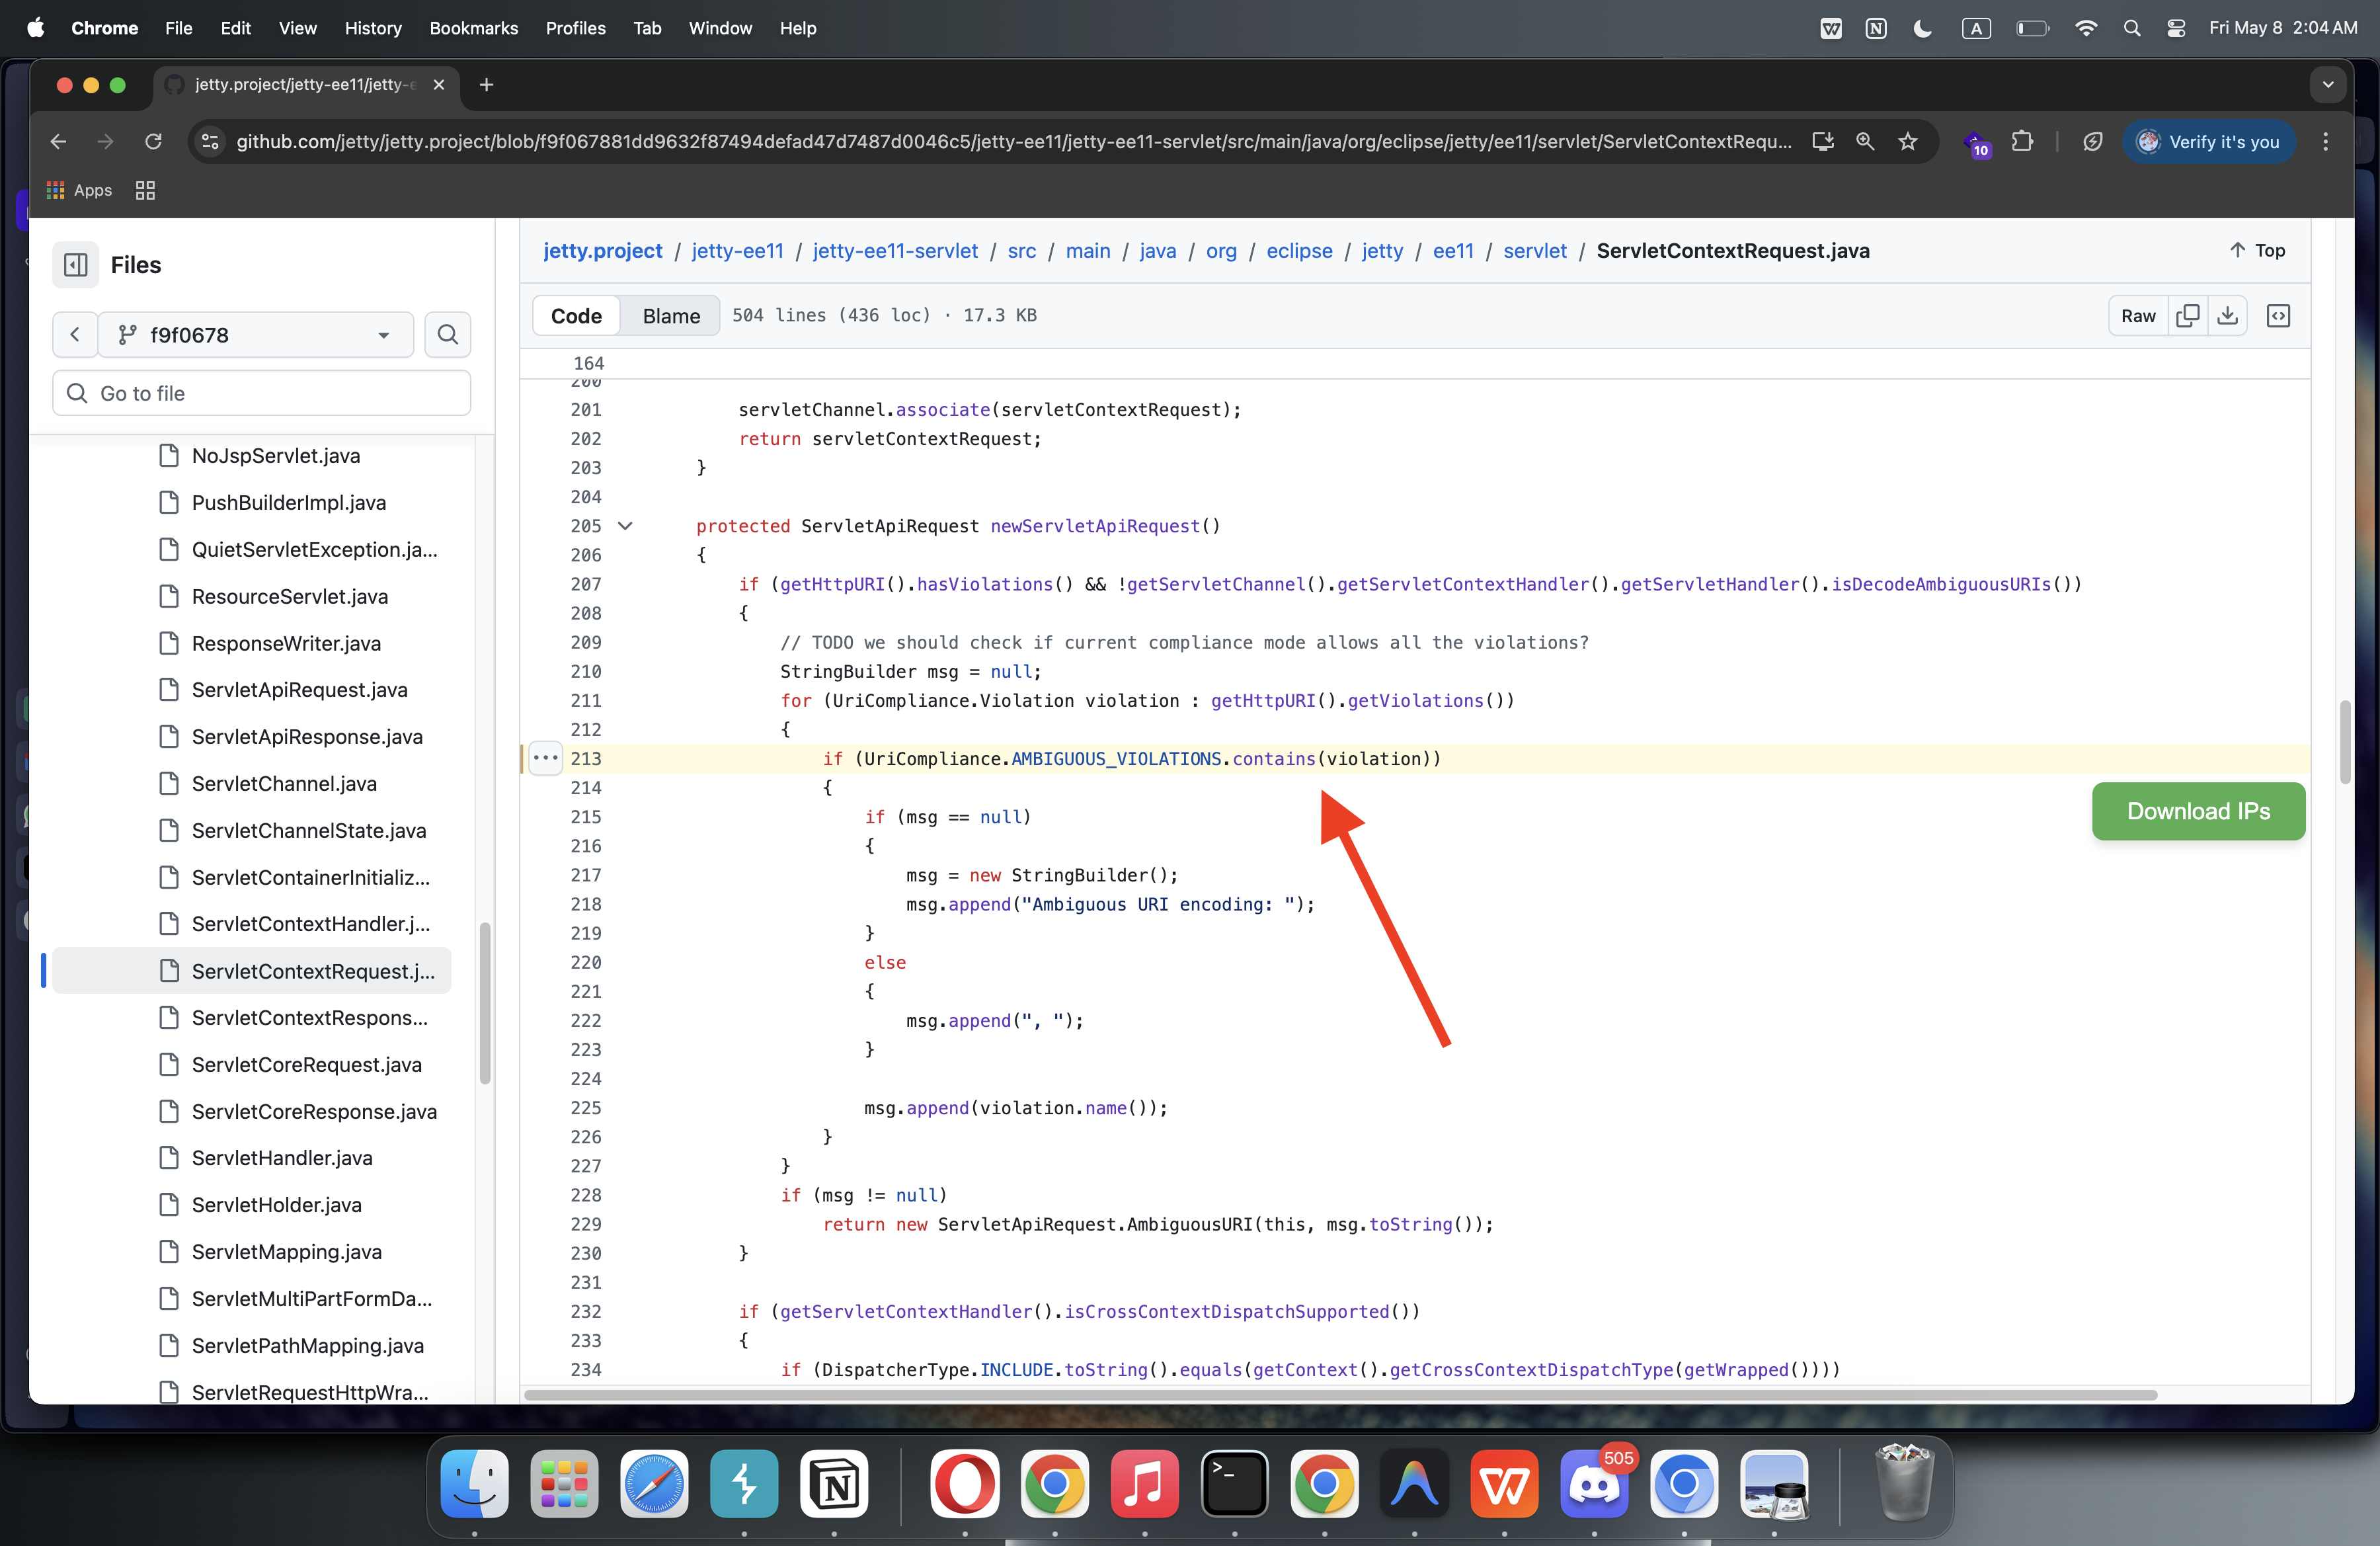Open Chrome Bookmarks menu
The image size is (2380, 1546).
(x=473, y=28)
